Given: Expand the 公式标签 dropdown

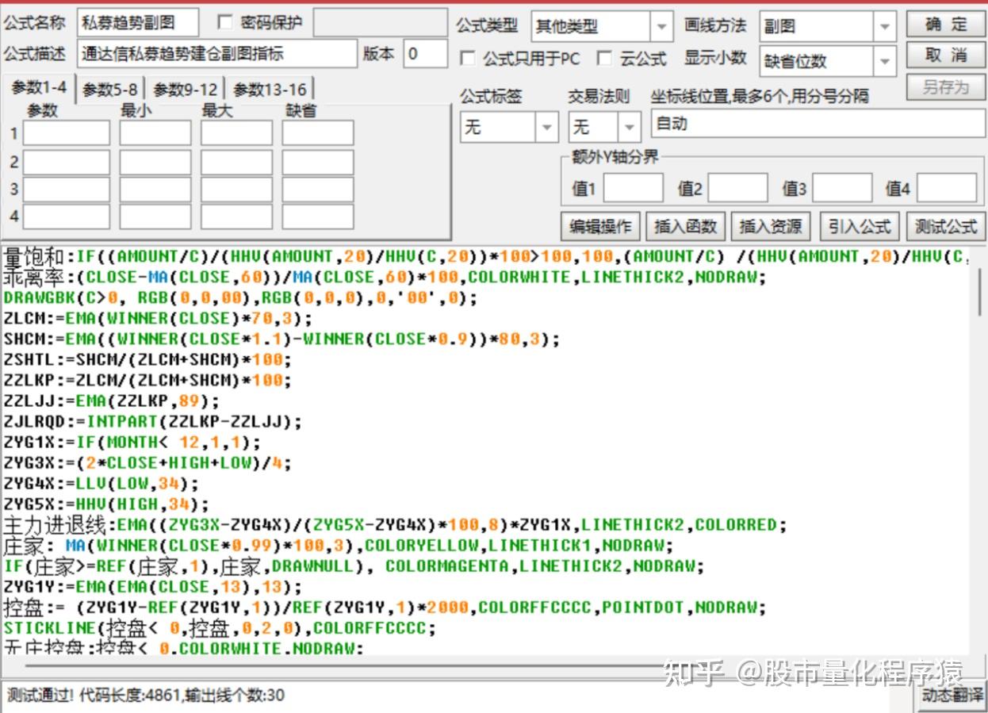Looking at the screenshot, I should (x=547, y=127).
